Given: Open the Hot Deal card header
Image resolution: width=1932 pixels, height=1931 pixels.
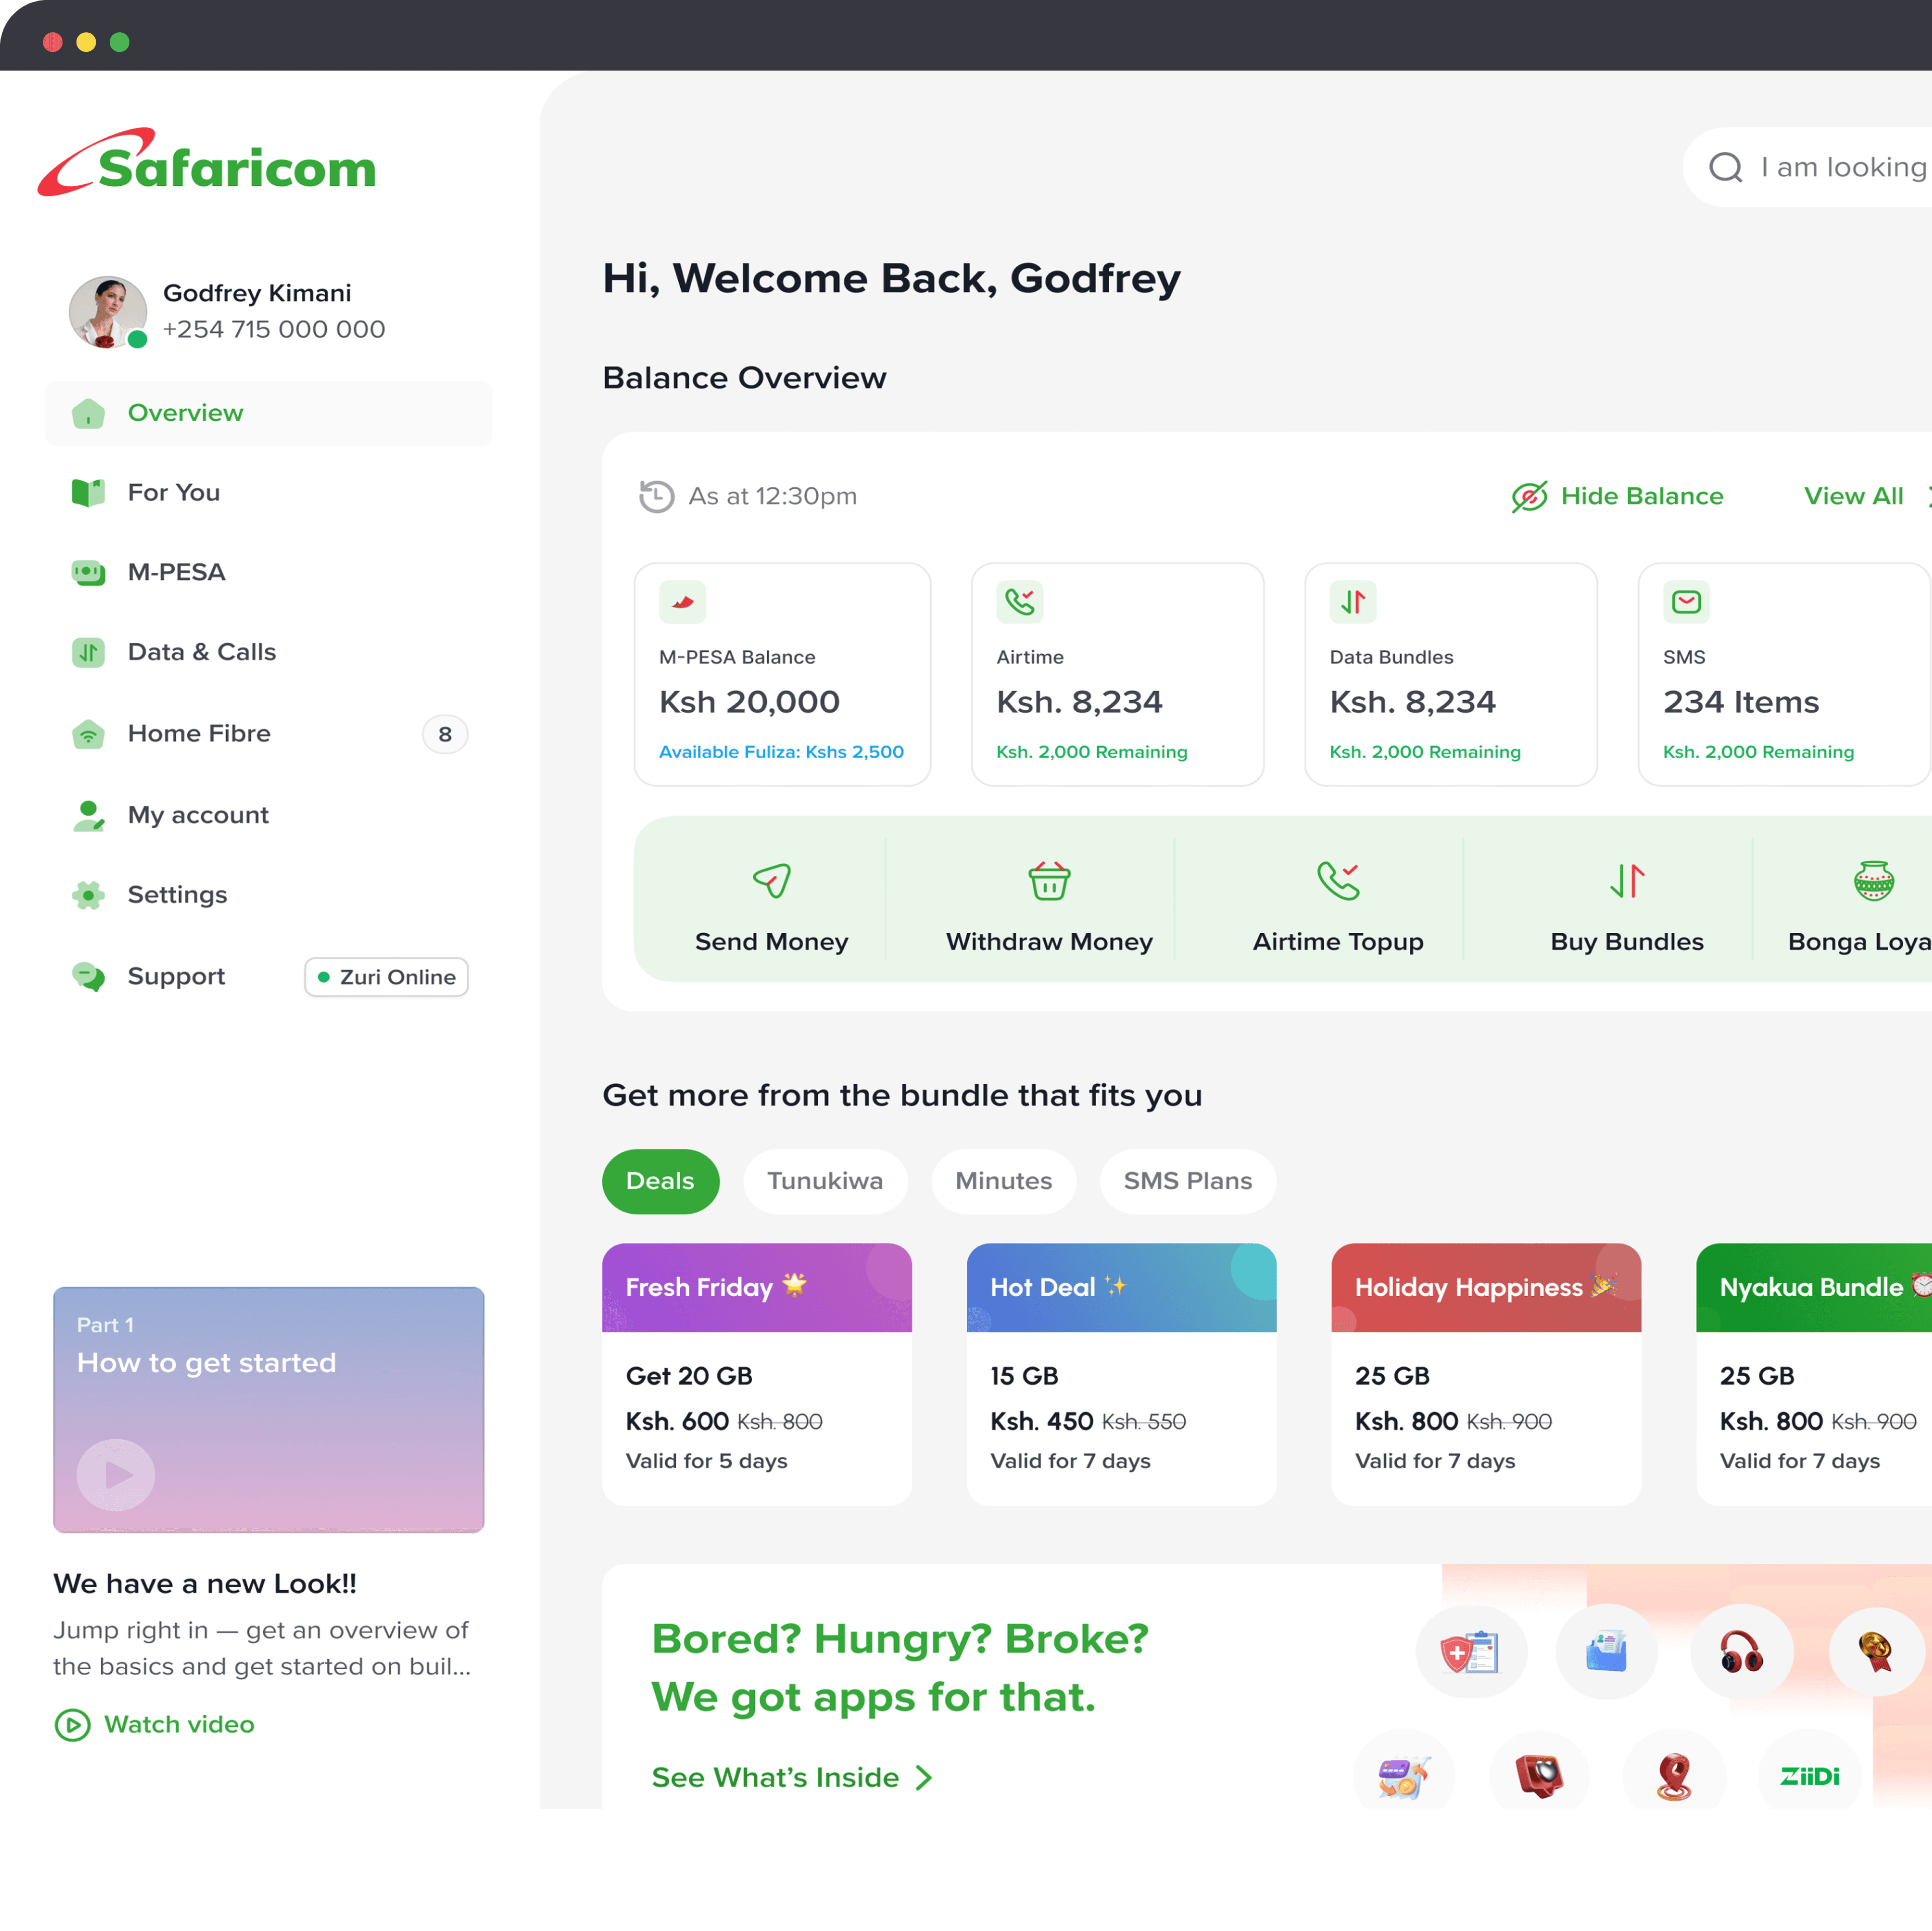Looking at the screenshot, I should coord(1121,1288).
